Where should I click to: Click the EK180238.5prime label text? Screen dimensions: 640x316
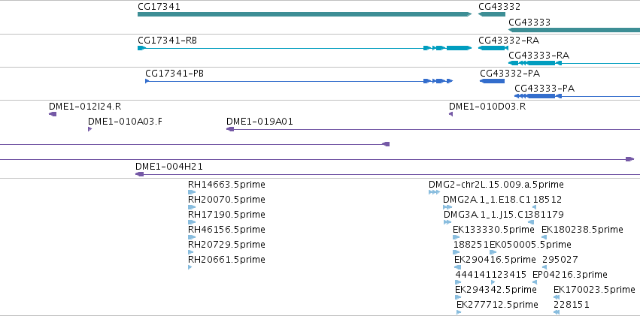point(582,230)
